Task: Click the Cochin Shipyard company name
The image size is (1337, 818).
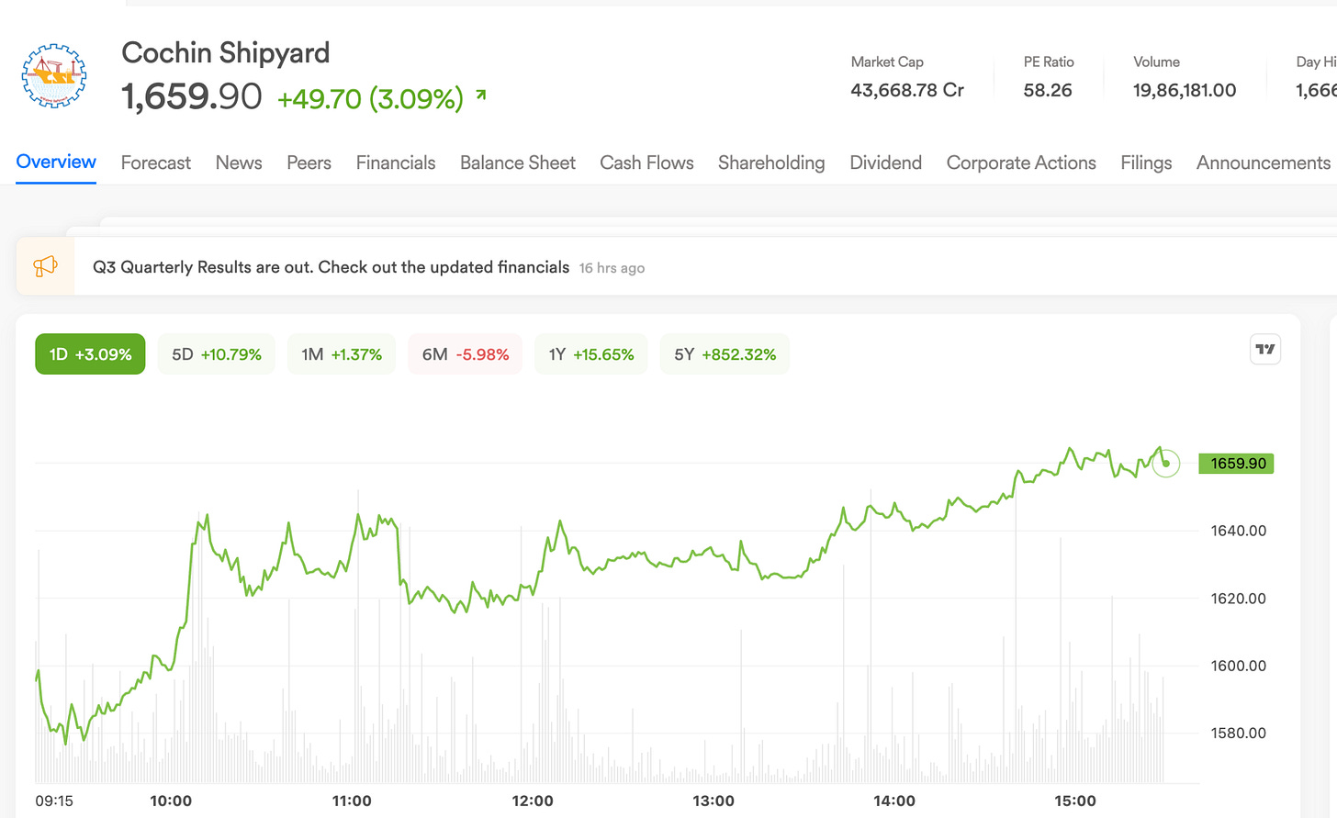Action: point(226,52)
